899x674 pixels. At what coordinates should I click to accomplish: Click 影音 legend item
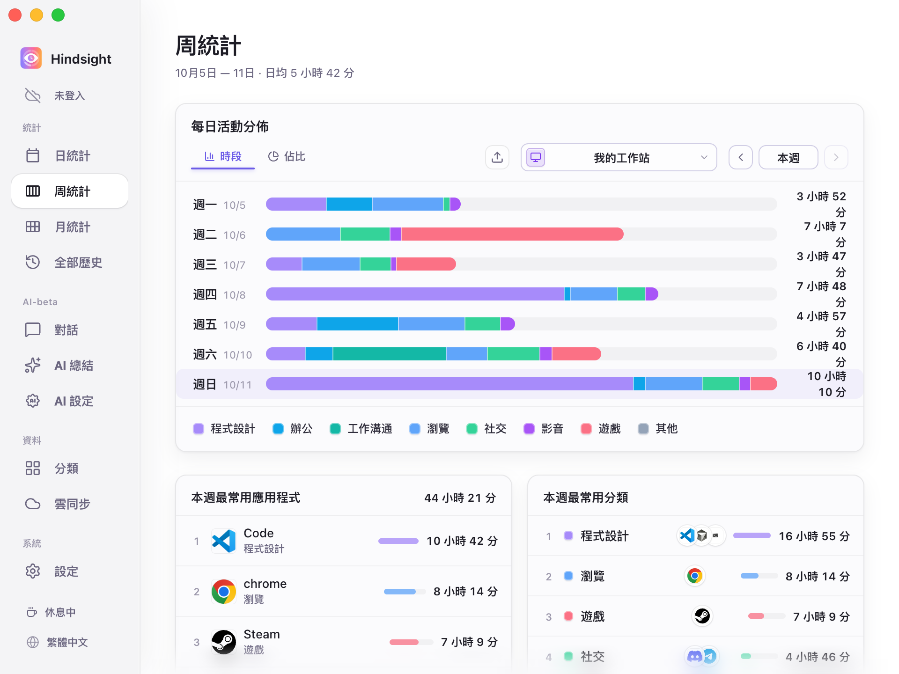(x=544, y=429)
